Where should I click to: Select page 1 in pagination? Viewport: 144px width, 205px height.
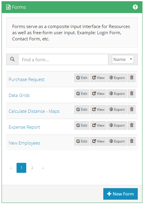[21, 168]
